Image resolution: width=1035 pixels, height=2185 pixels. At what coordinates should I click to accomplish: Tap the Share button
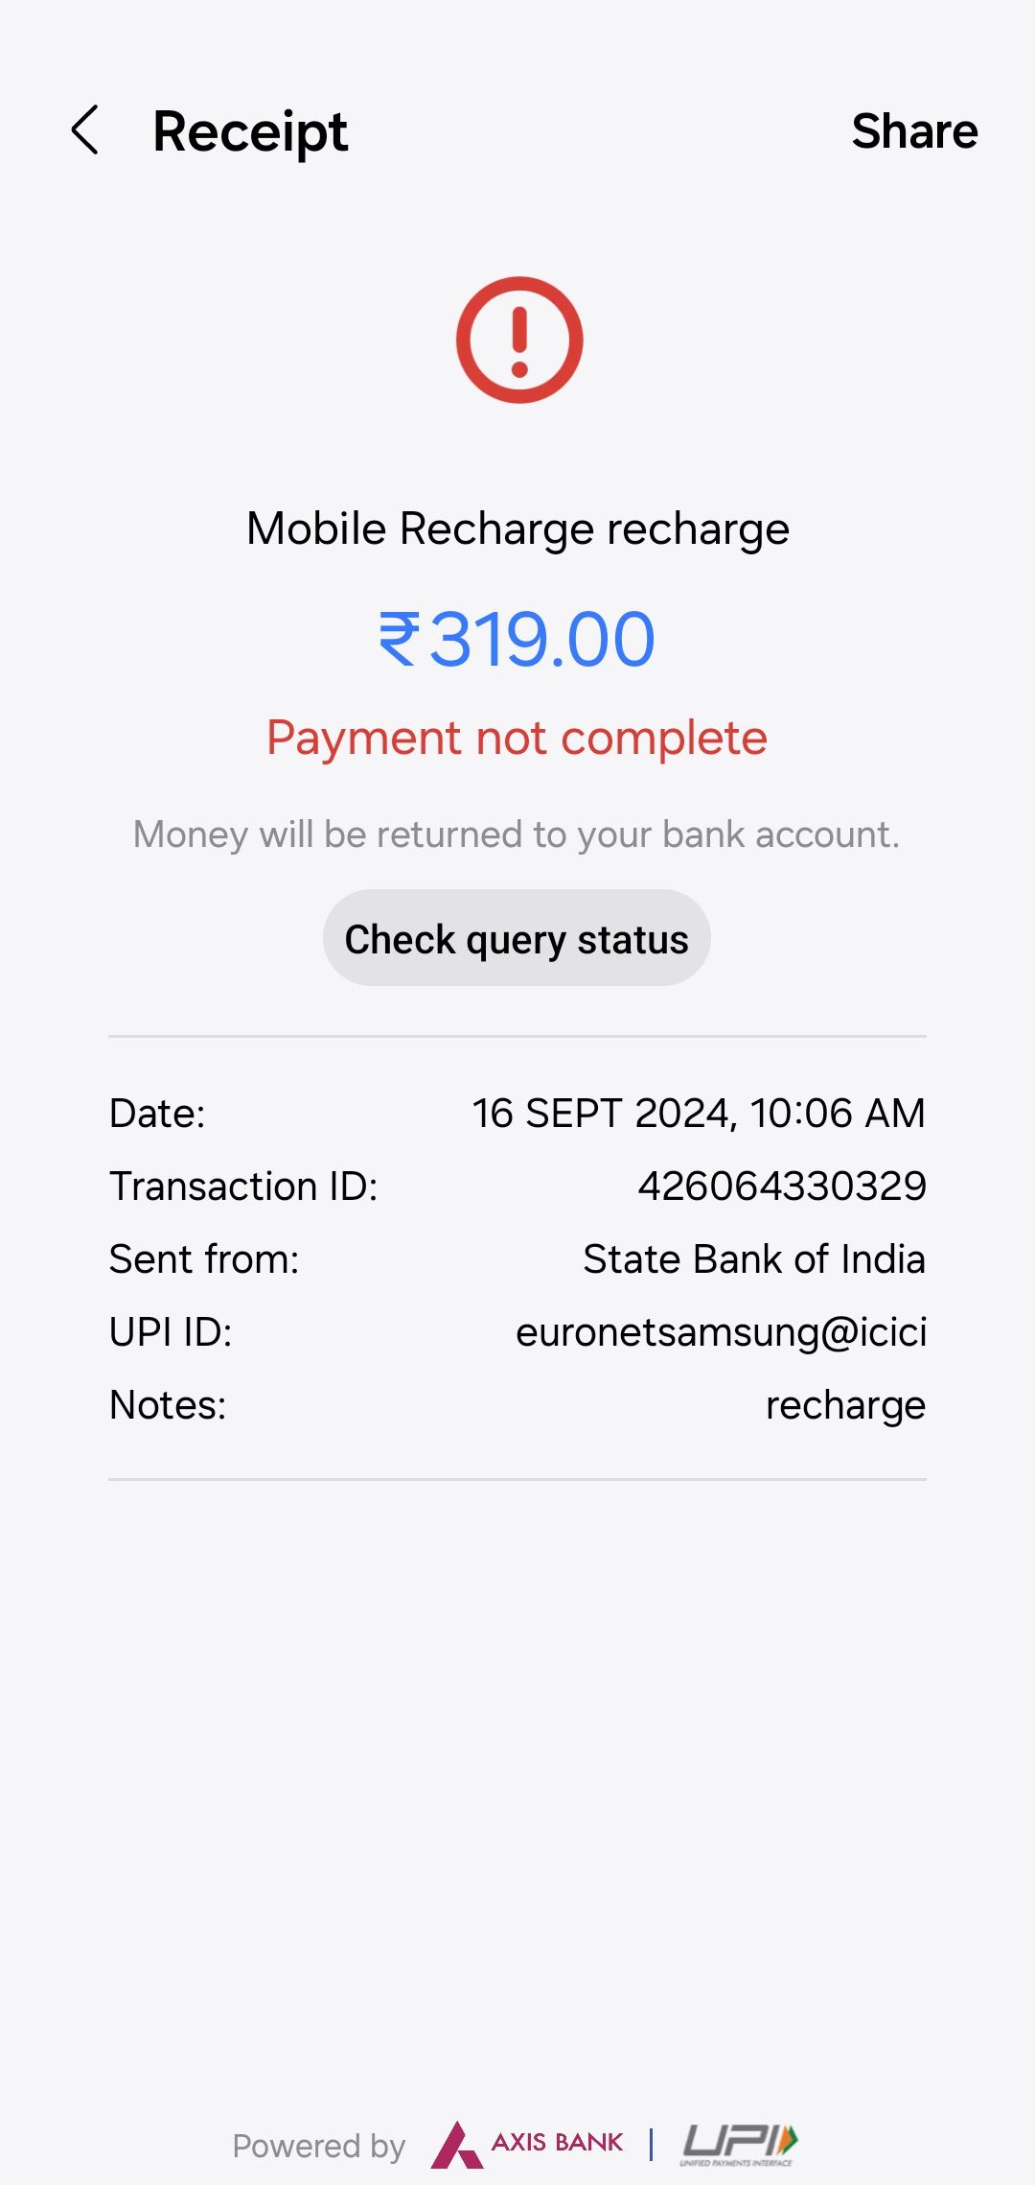click(x=914, y=131)
